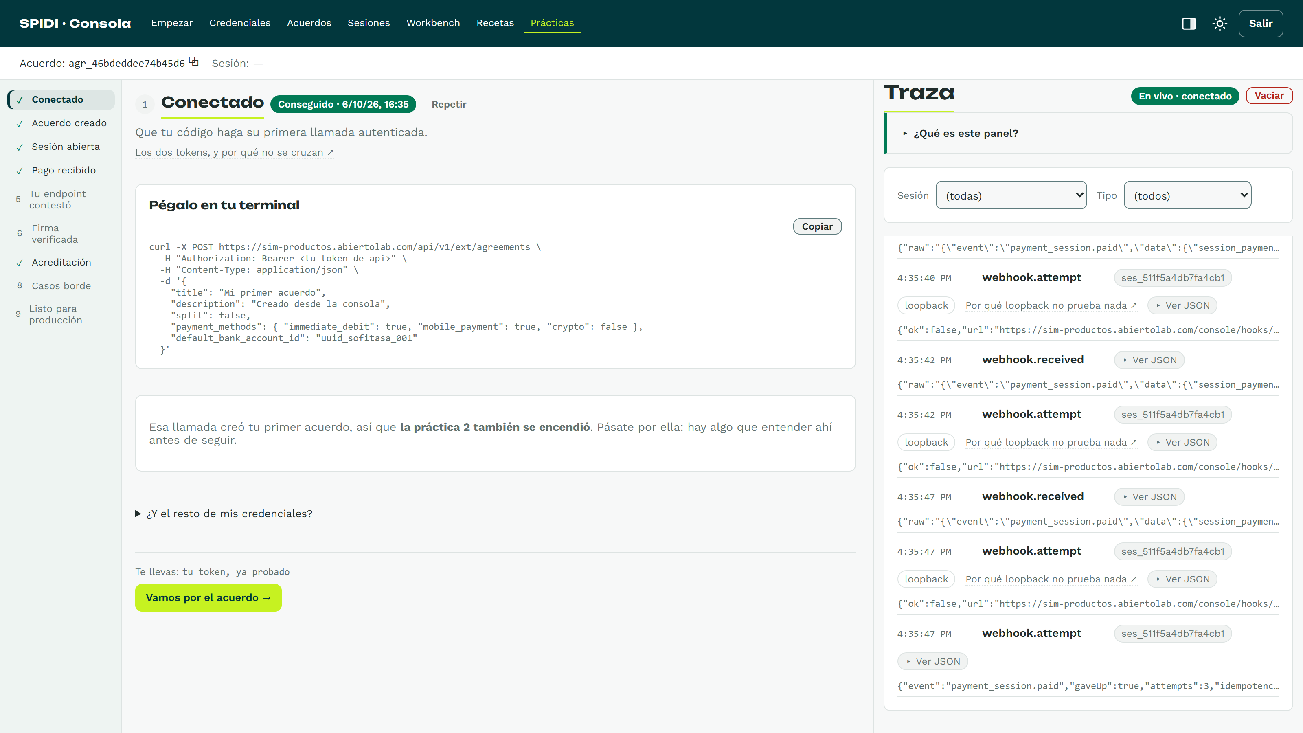Go to Sesiones in the top nav

[x=369, y=23]
